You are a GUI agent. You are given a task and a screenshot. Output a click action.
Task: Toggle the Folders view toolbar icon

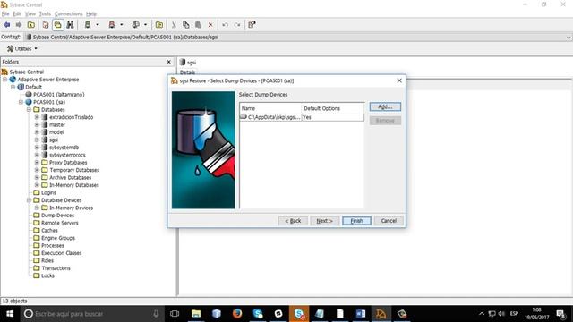[x=57, y=25]
